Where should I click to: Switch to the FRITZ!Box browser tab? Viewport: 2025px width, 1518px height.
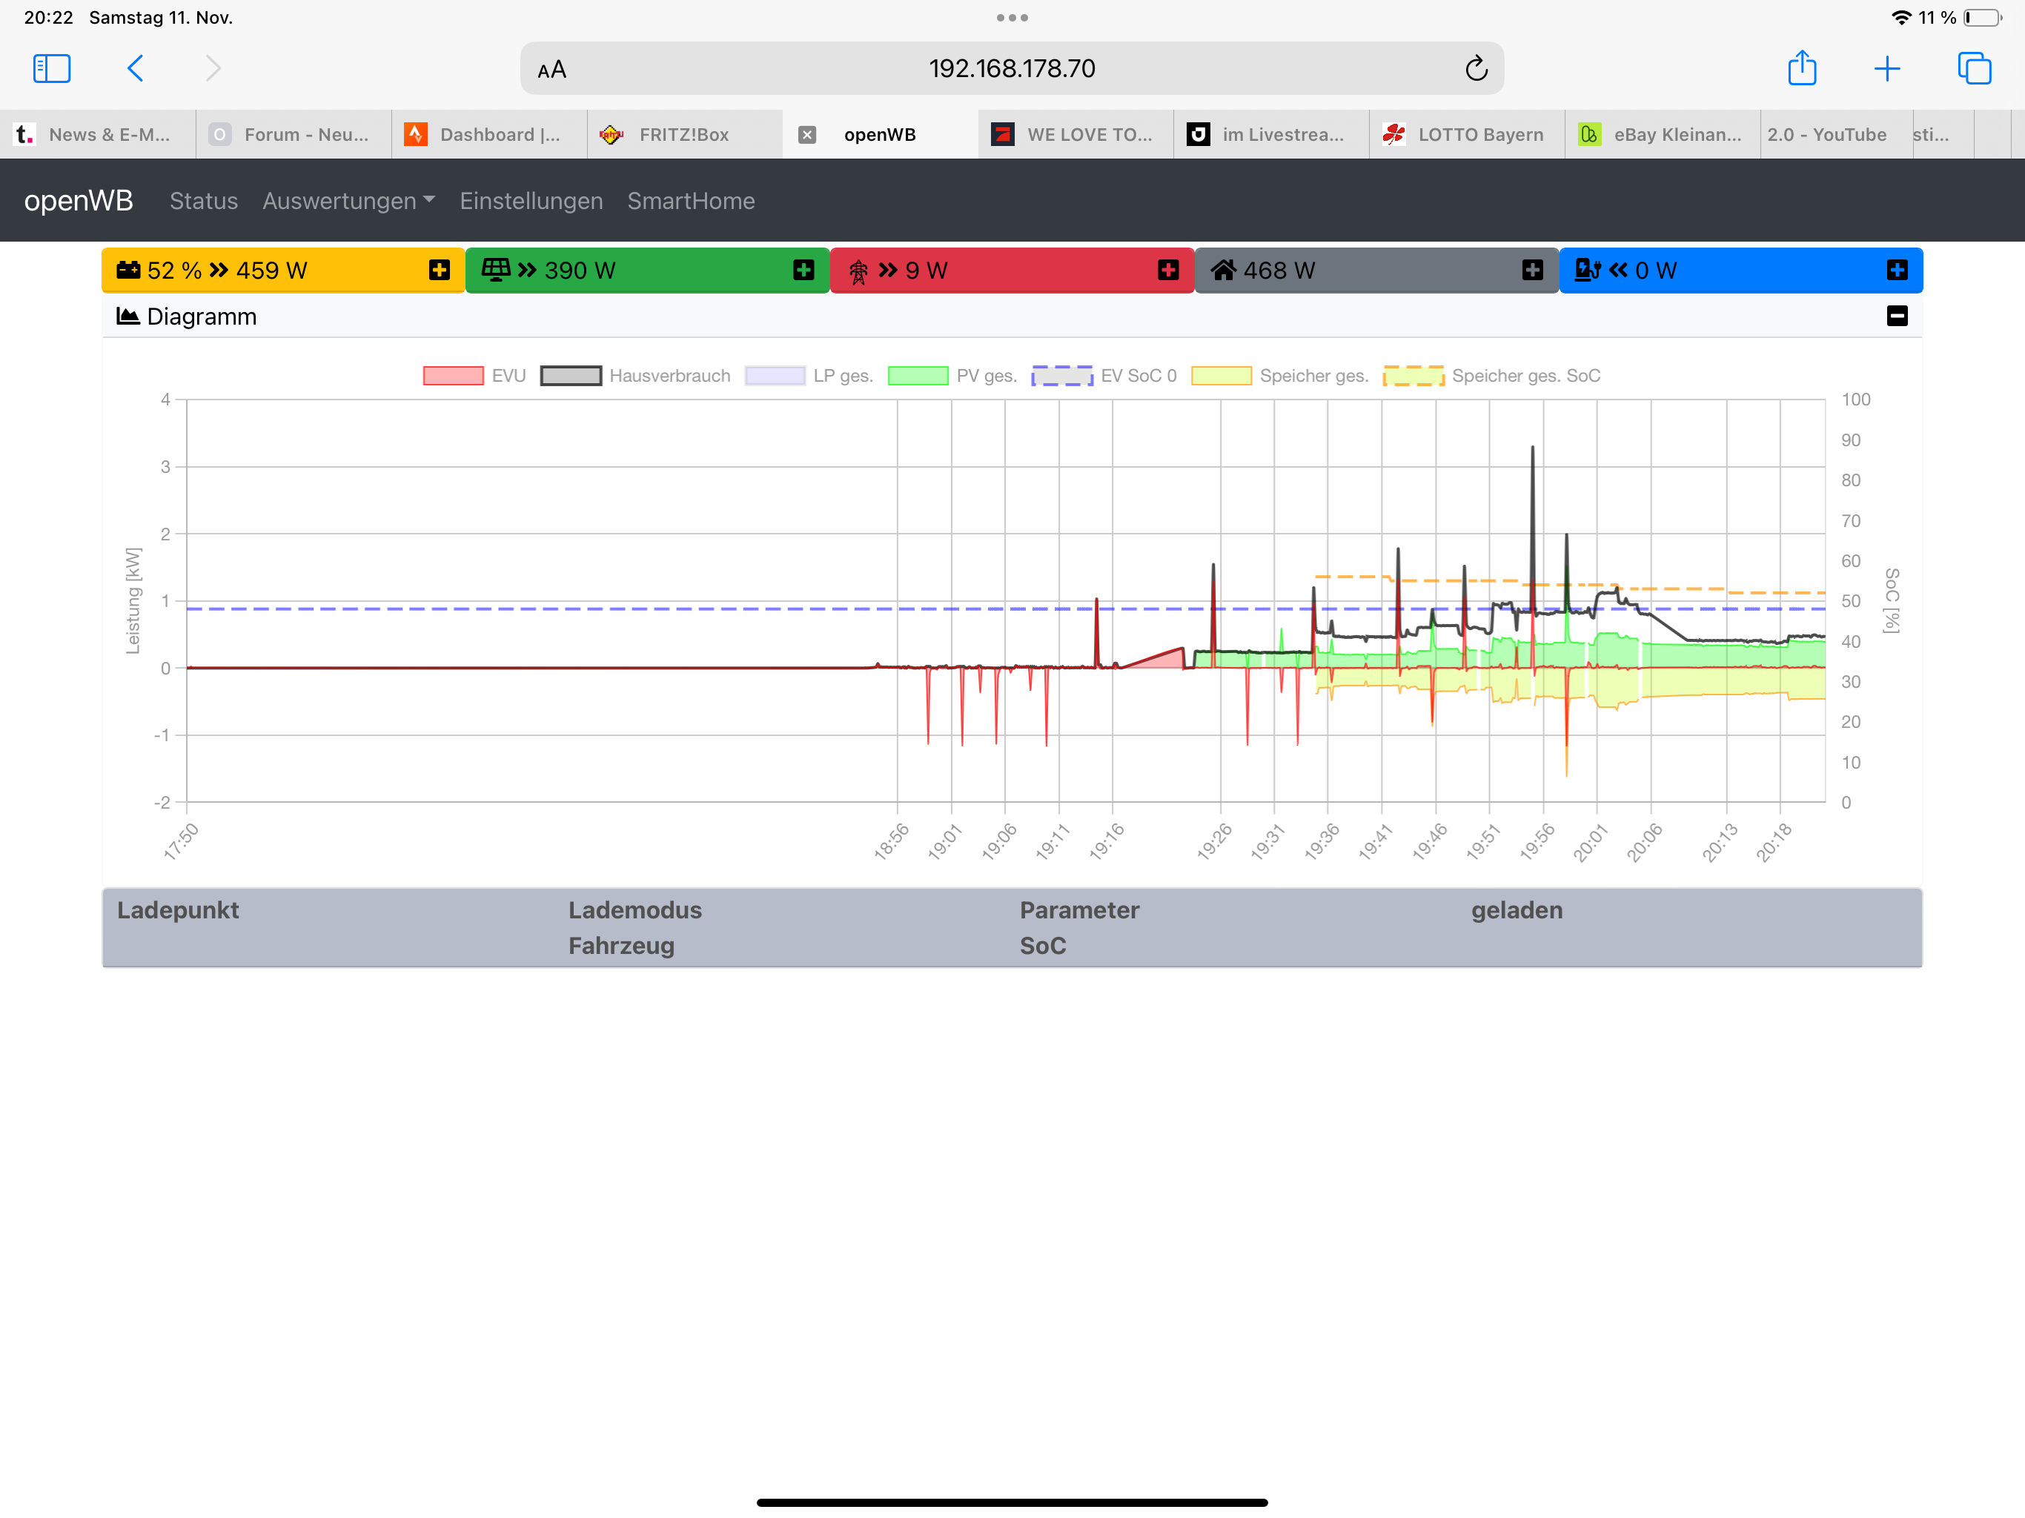[683, 135]
